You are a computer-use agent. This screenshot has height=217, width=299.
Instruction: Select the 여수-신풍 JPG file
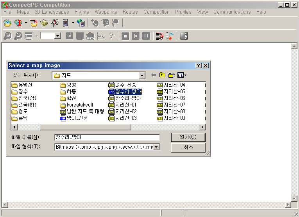point(122,85)
